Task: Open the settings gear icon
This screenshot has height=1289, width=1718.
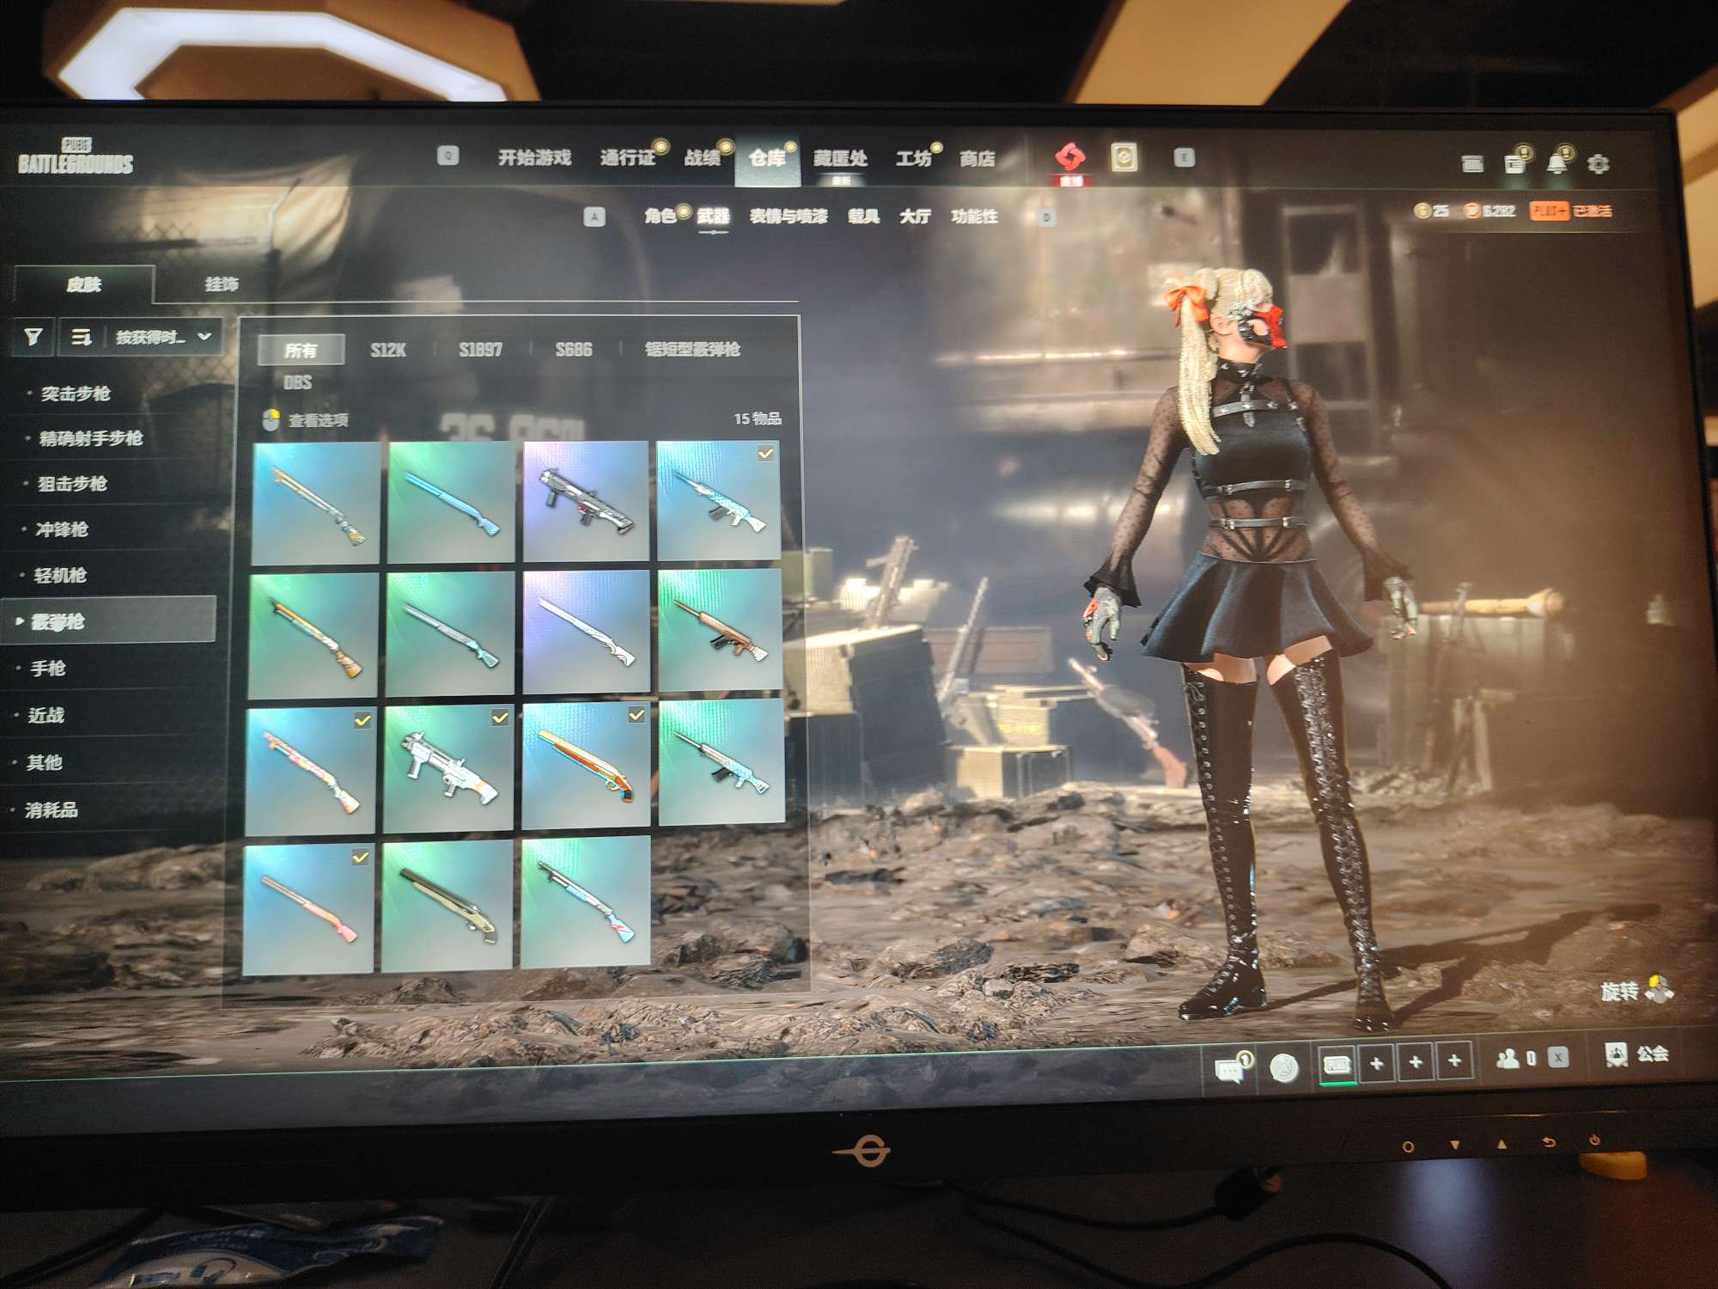Action: click(1598, 163)
